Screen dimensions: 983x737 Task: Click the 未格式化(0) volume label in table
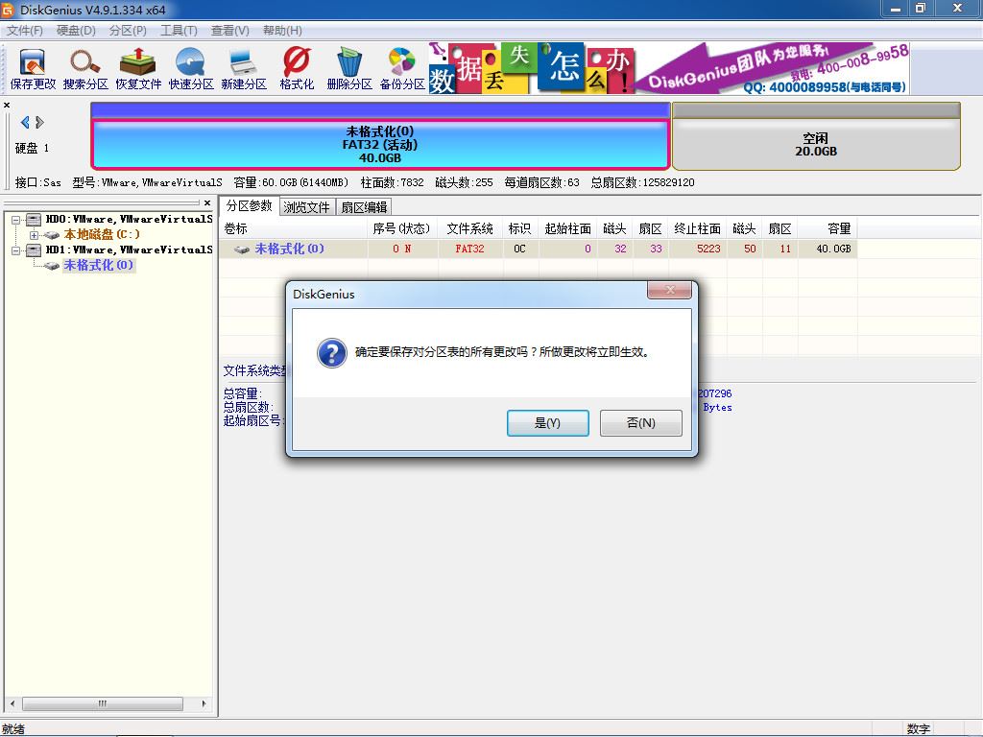pyautogui.click(x=289, y=249)
